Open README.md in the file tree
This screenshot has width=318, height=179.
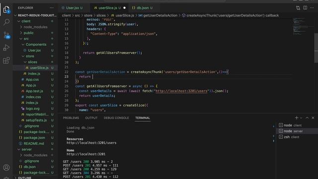tap(34, 144)
